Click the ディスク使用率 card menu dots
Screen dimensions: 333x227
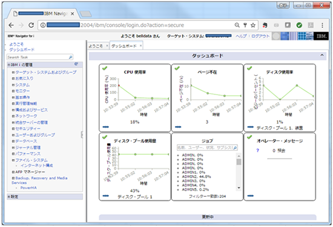tap(251, 127)
